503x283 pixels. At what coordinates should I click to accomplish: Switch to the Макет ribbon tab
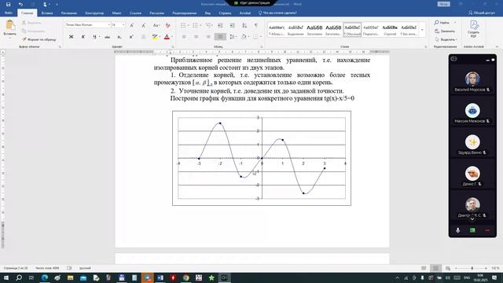[x=116, y=13]
